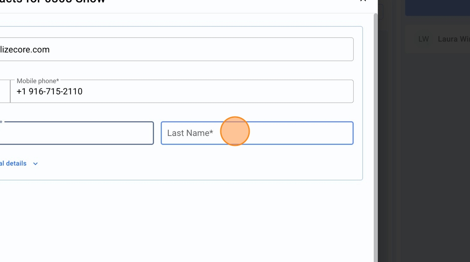Click the lizecore.com email text
Viewport: 470px width, 262px height.
[x=25, y=49]
